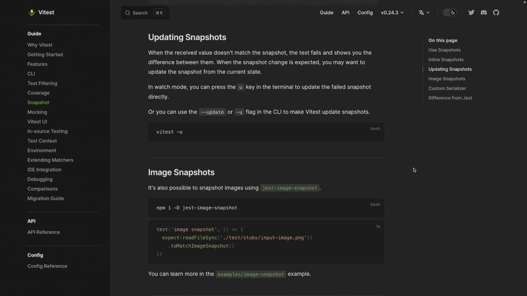Open Comparisons sidebar page
Image resolution: width=527 pixels, height=296 pixels.
coord(42,189)
